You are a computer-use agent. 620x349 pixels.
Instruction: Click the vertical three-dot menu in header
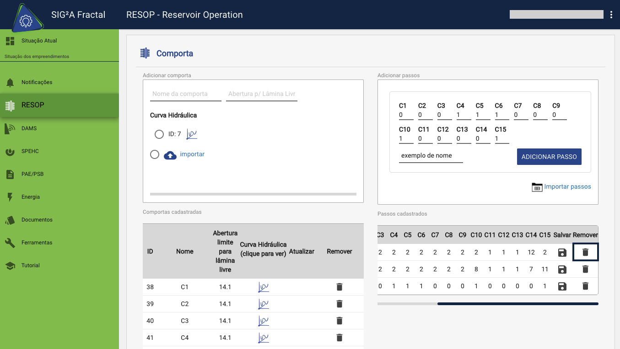click(x=611, y=15)
